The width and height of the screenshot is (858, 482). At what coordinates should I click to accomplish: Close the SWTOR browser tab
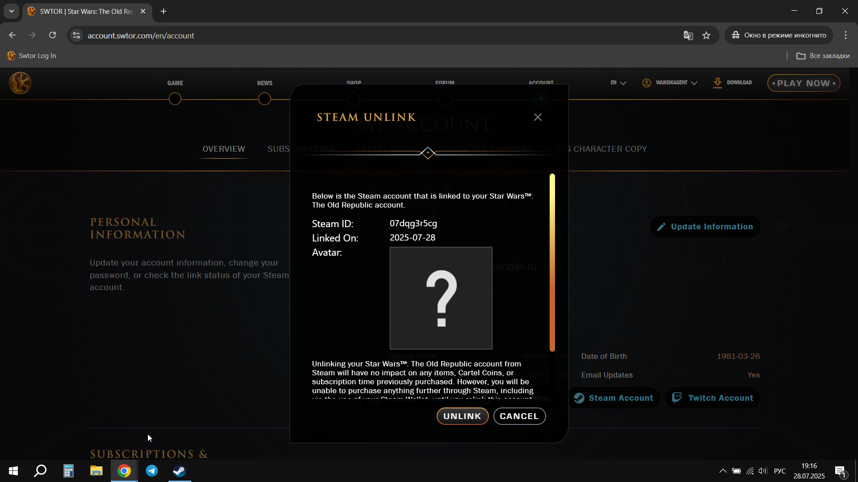143,11
